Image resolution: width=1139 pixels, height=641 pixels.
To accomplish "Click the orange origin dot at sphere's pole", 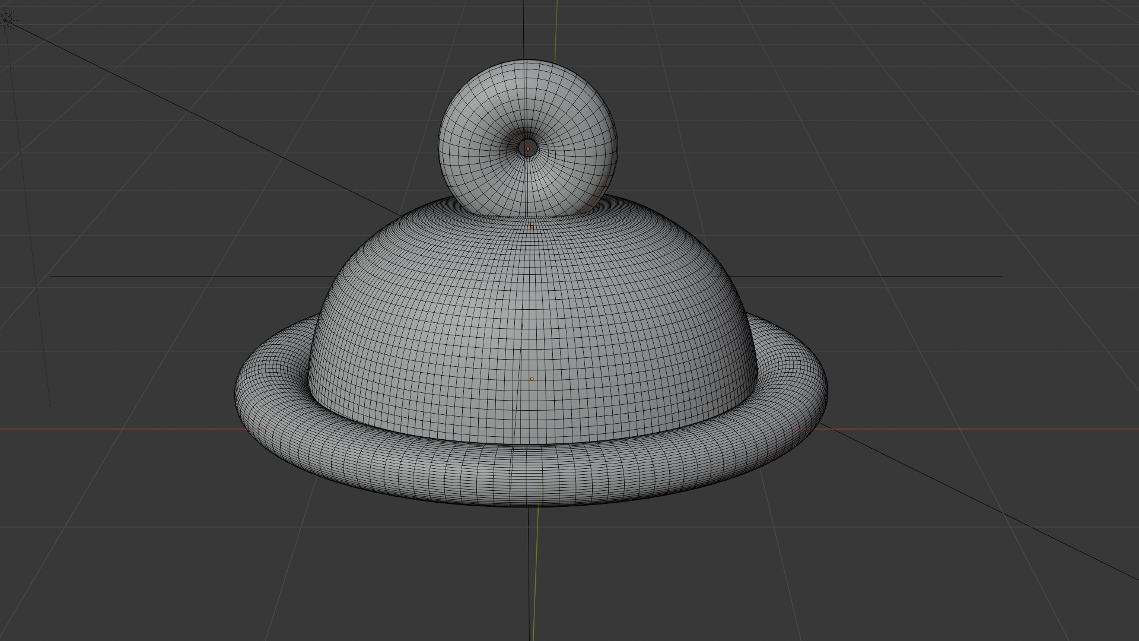I will click(x=527, y=148).
